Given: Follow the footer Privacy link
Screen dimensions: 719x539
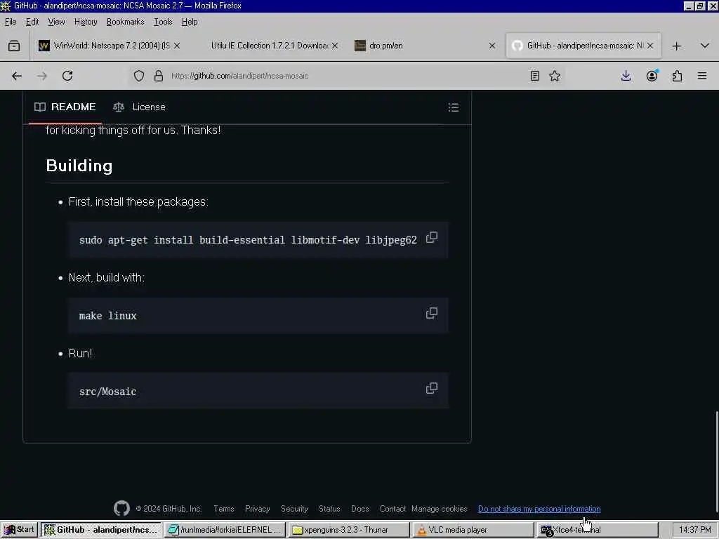Looking at the screenshot, I should click(x=257, y=509).
